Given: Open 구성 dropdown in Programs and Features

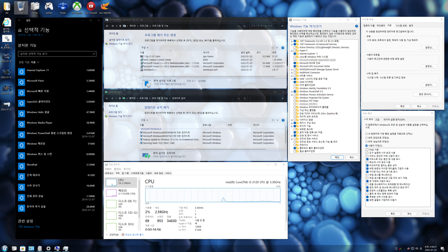Looking at the screenshot, I should click(x=145, y=48).
